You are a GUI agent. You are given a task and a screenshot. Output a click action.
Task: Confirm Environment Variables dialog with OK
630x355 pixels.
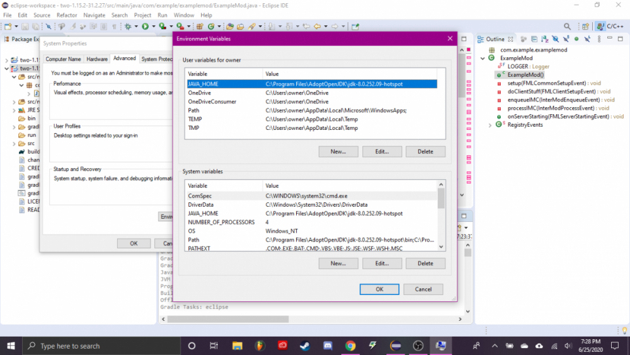click(x=379, y=289)
